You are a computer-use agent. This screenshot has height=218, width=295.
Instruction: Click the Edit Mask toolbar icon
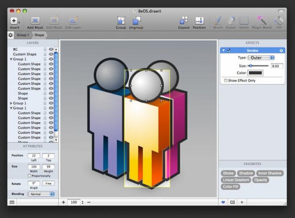pyautogui.click(x=54, y=20)
